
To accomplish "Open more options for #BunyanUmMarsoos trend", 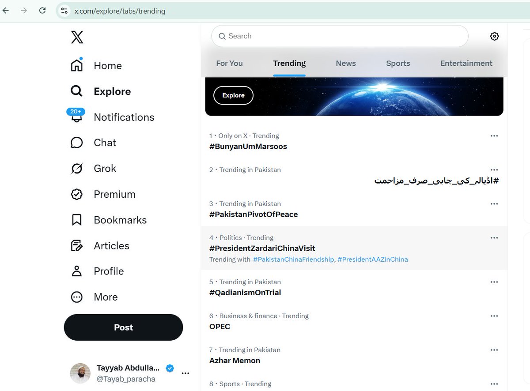I will pyautogui.click(x=494, y=136).
